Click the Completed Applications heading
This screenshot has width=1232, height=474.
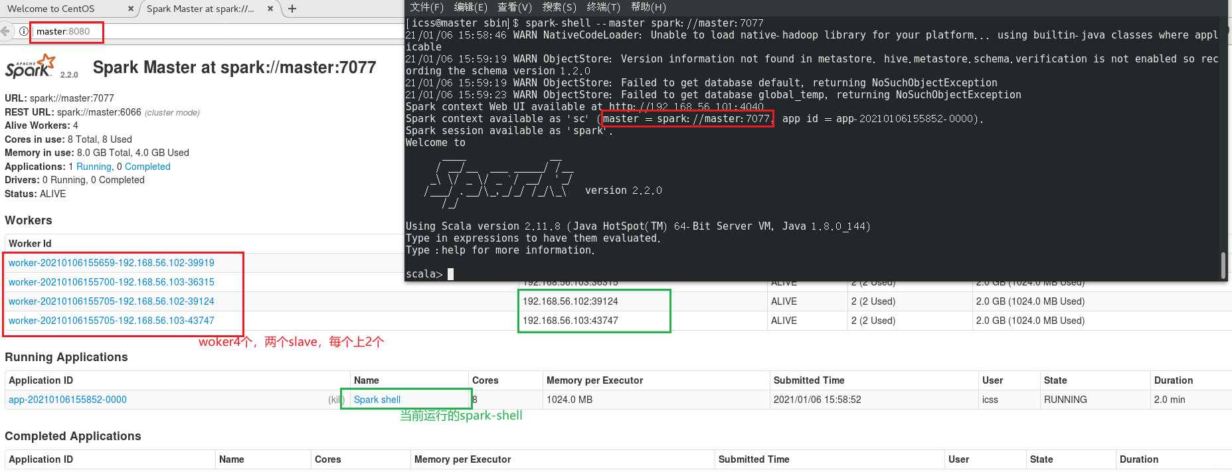tap(73, 436)
